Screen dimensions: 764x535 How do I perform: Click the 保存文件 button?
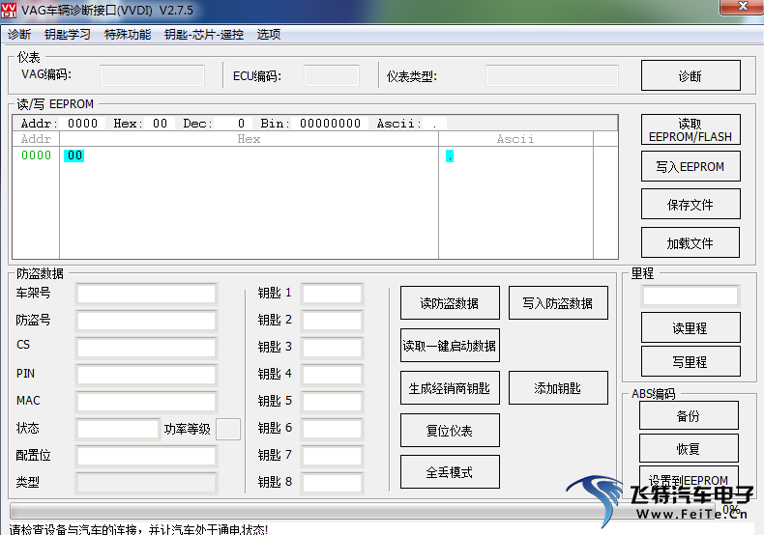(x=691, y=205)
